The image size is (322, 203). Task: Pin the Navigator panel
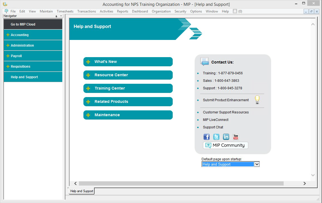[x=56, y=16]
